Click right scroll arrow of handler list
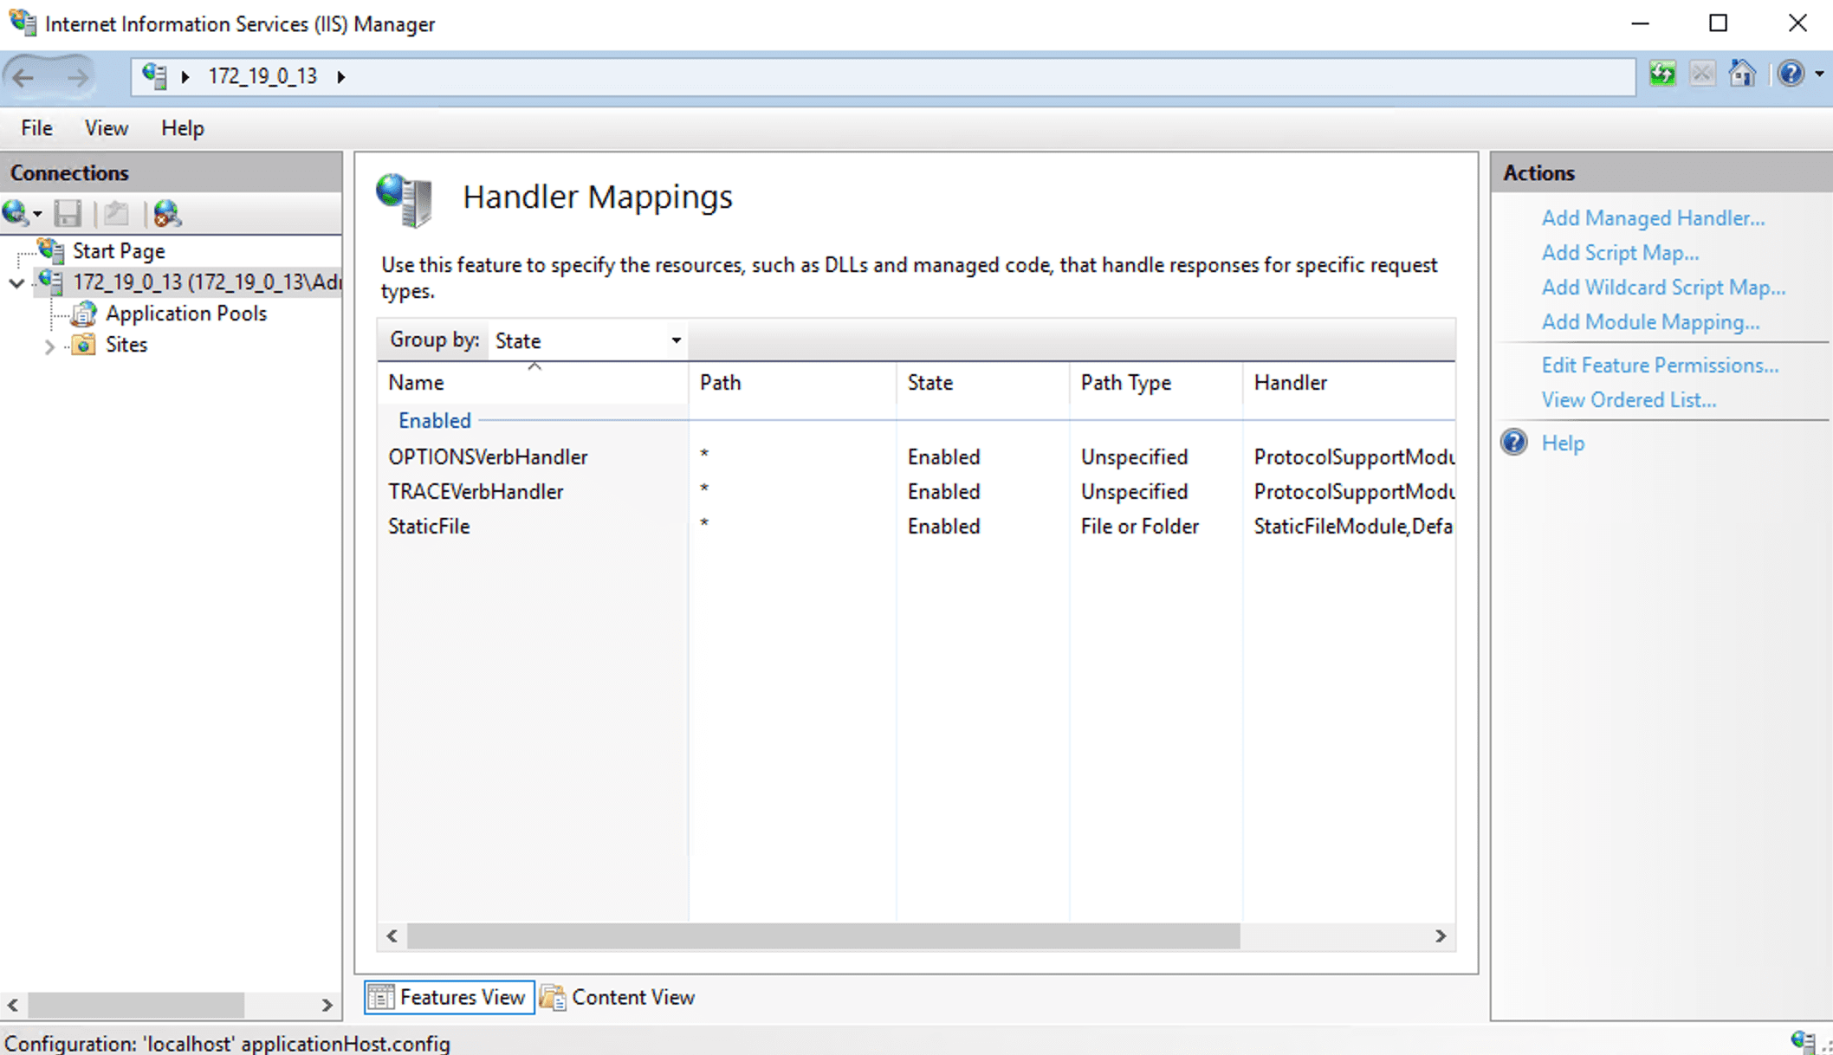Image resolution: width=1833 pixels, height=1055 pixels. (x=1441, y=936)
